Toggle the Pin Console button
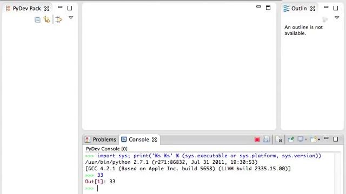 click(291, 139)
